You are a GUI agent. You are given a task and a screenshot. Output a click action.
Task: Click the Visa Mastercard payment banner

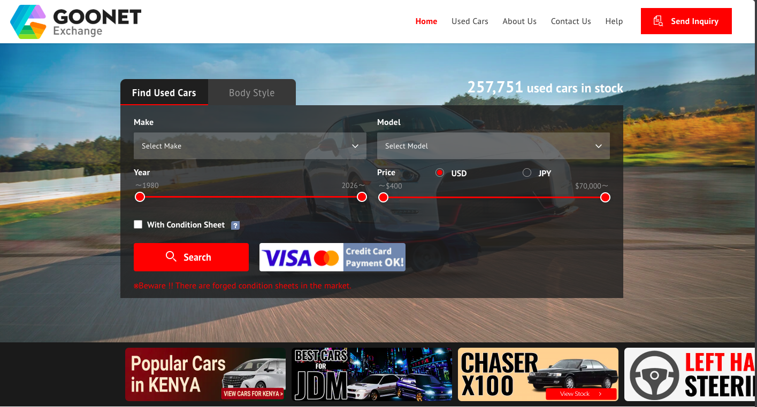click(x=332, y=257)
